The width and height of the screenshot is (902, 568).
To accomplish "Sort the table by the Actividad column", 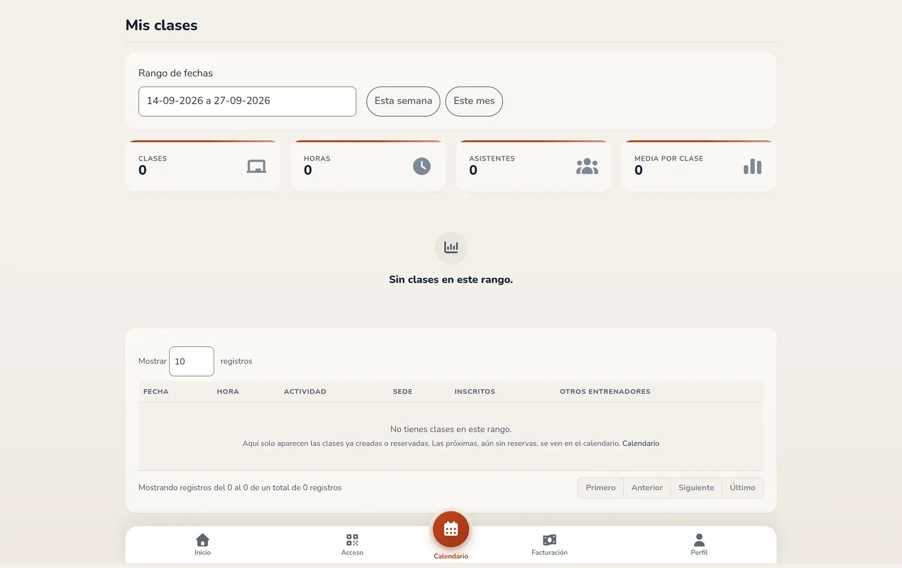I will tap(305, 392).
